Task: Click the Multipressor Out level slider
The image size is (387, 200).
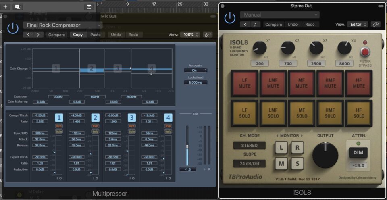Action: click(x=187, y=145)
